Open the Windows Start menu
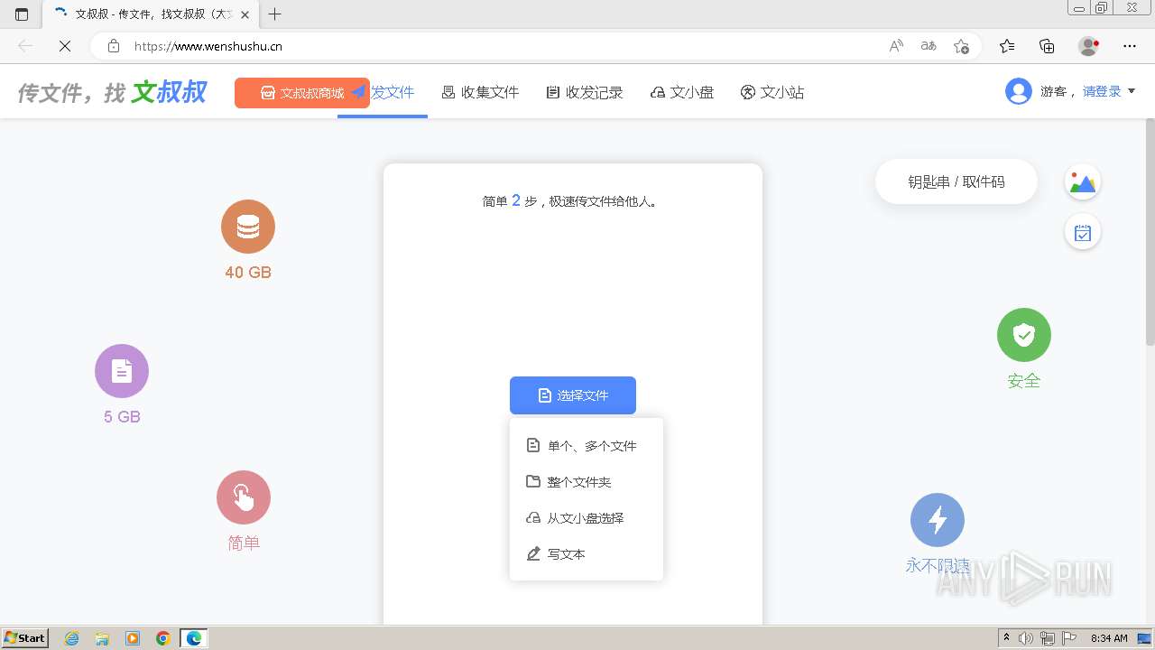The width and height of the screenshot is (1155, 650). [x=24, y=638]
